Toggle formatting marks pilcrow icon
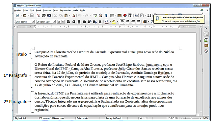The width and height of the screenshot is (216, 123). [106, 15]
